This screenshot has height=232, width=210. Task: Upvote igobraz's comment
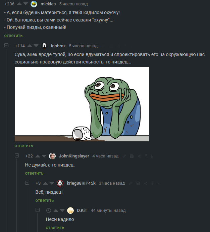30,46
